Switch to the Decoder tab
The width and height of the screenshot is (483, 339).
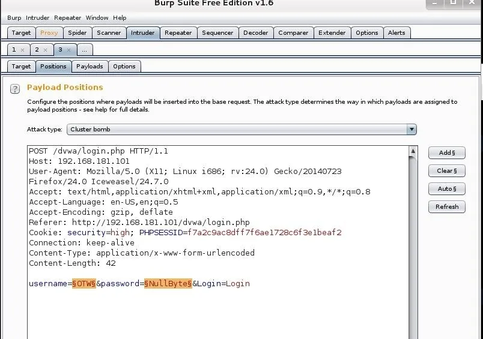tap(256, 32)
